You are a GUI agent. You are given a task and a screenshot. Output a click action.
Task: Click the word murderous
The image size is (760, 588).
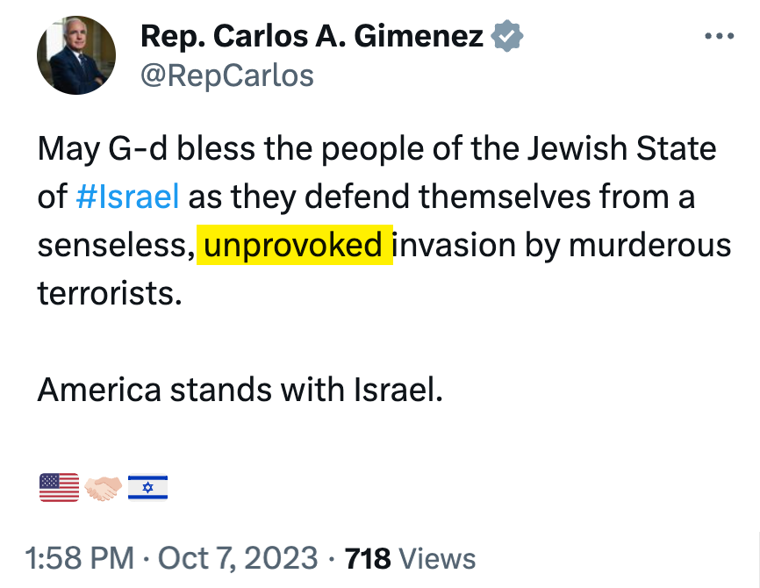point(650,245)
